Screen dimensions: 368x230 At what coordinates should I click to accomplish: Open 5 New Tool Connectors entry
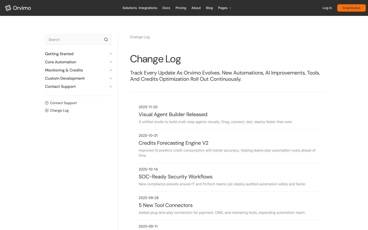coord(166,205)
